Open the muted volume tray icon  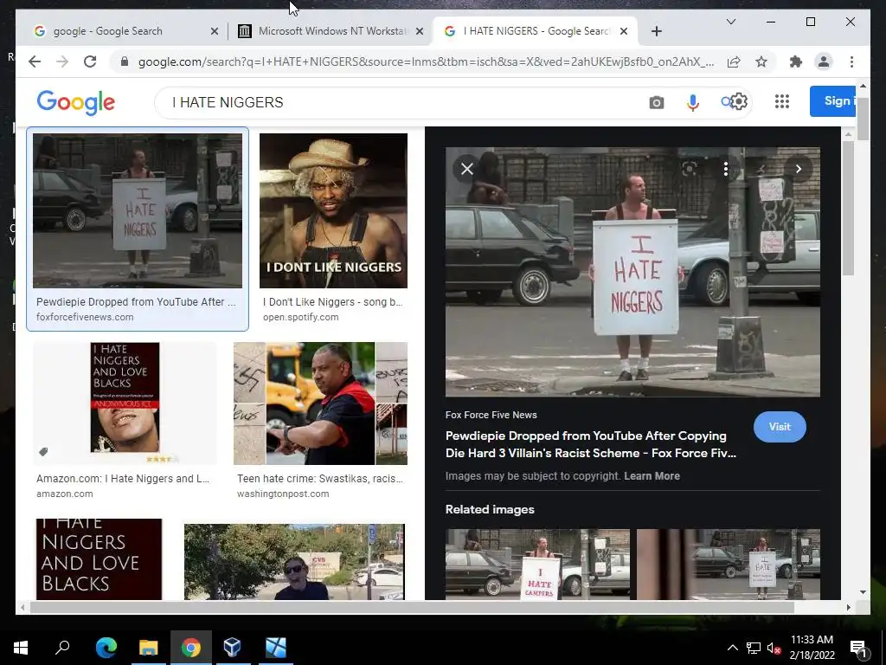[774, 648]
